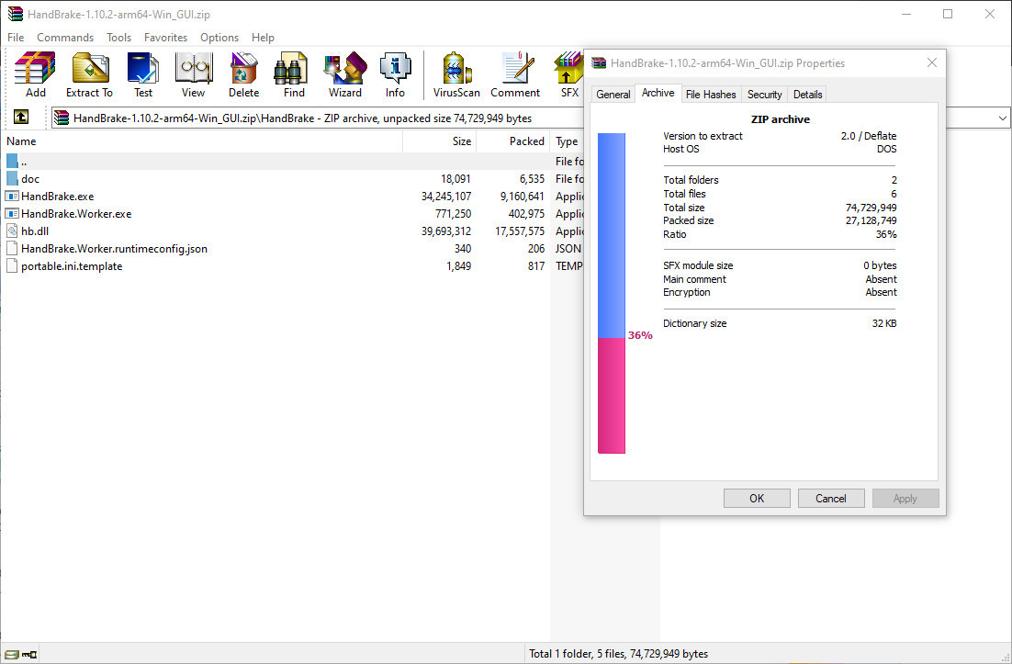Click the 34,245,107 size value
The image size is (1012, 664).
click(446, 197)
